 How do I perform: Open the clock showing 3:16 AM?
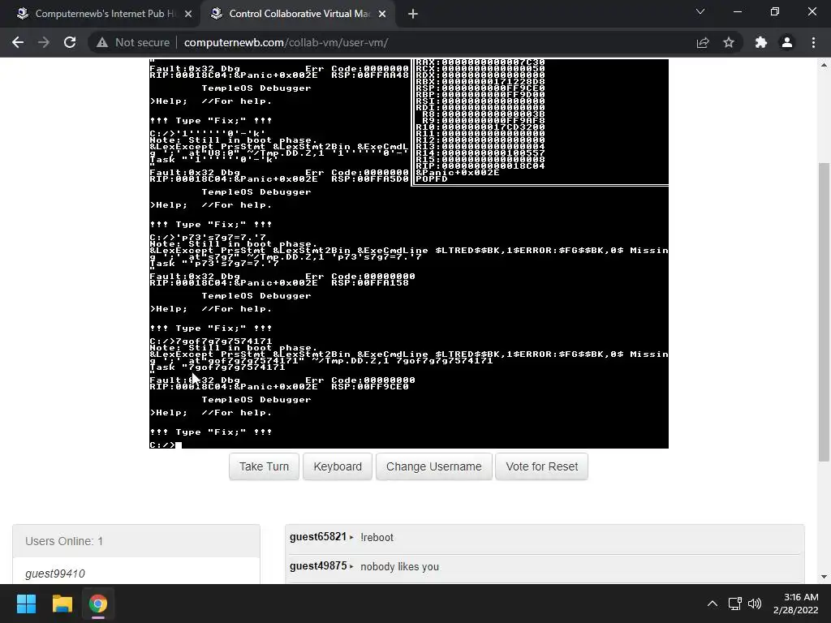(795, 604)
